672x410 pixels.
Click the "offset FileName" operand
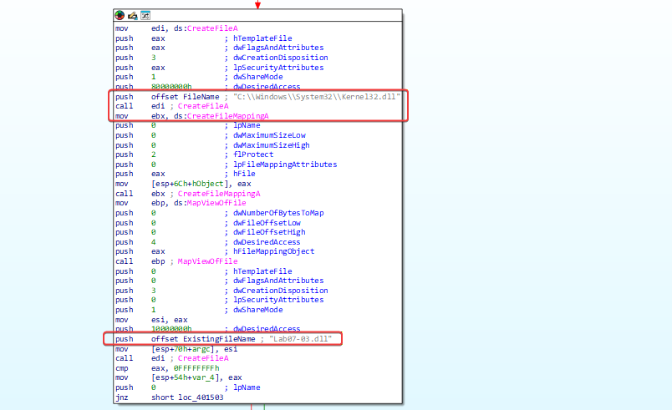(x=186, y=97)
